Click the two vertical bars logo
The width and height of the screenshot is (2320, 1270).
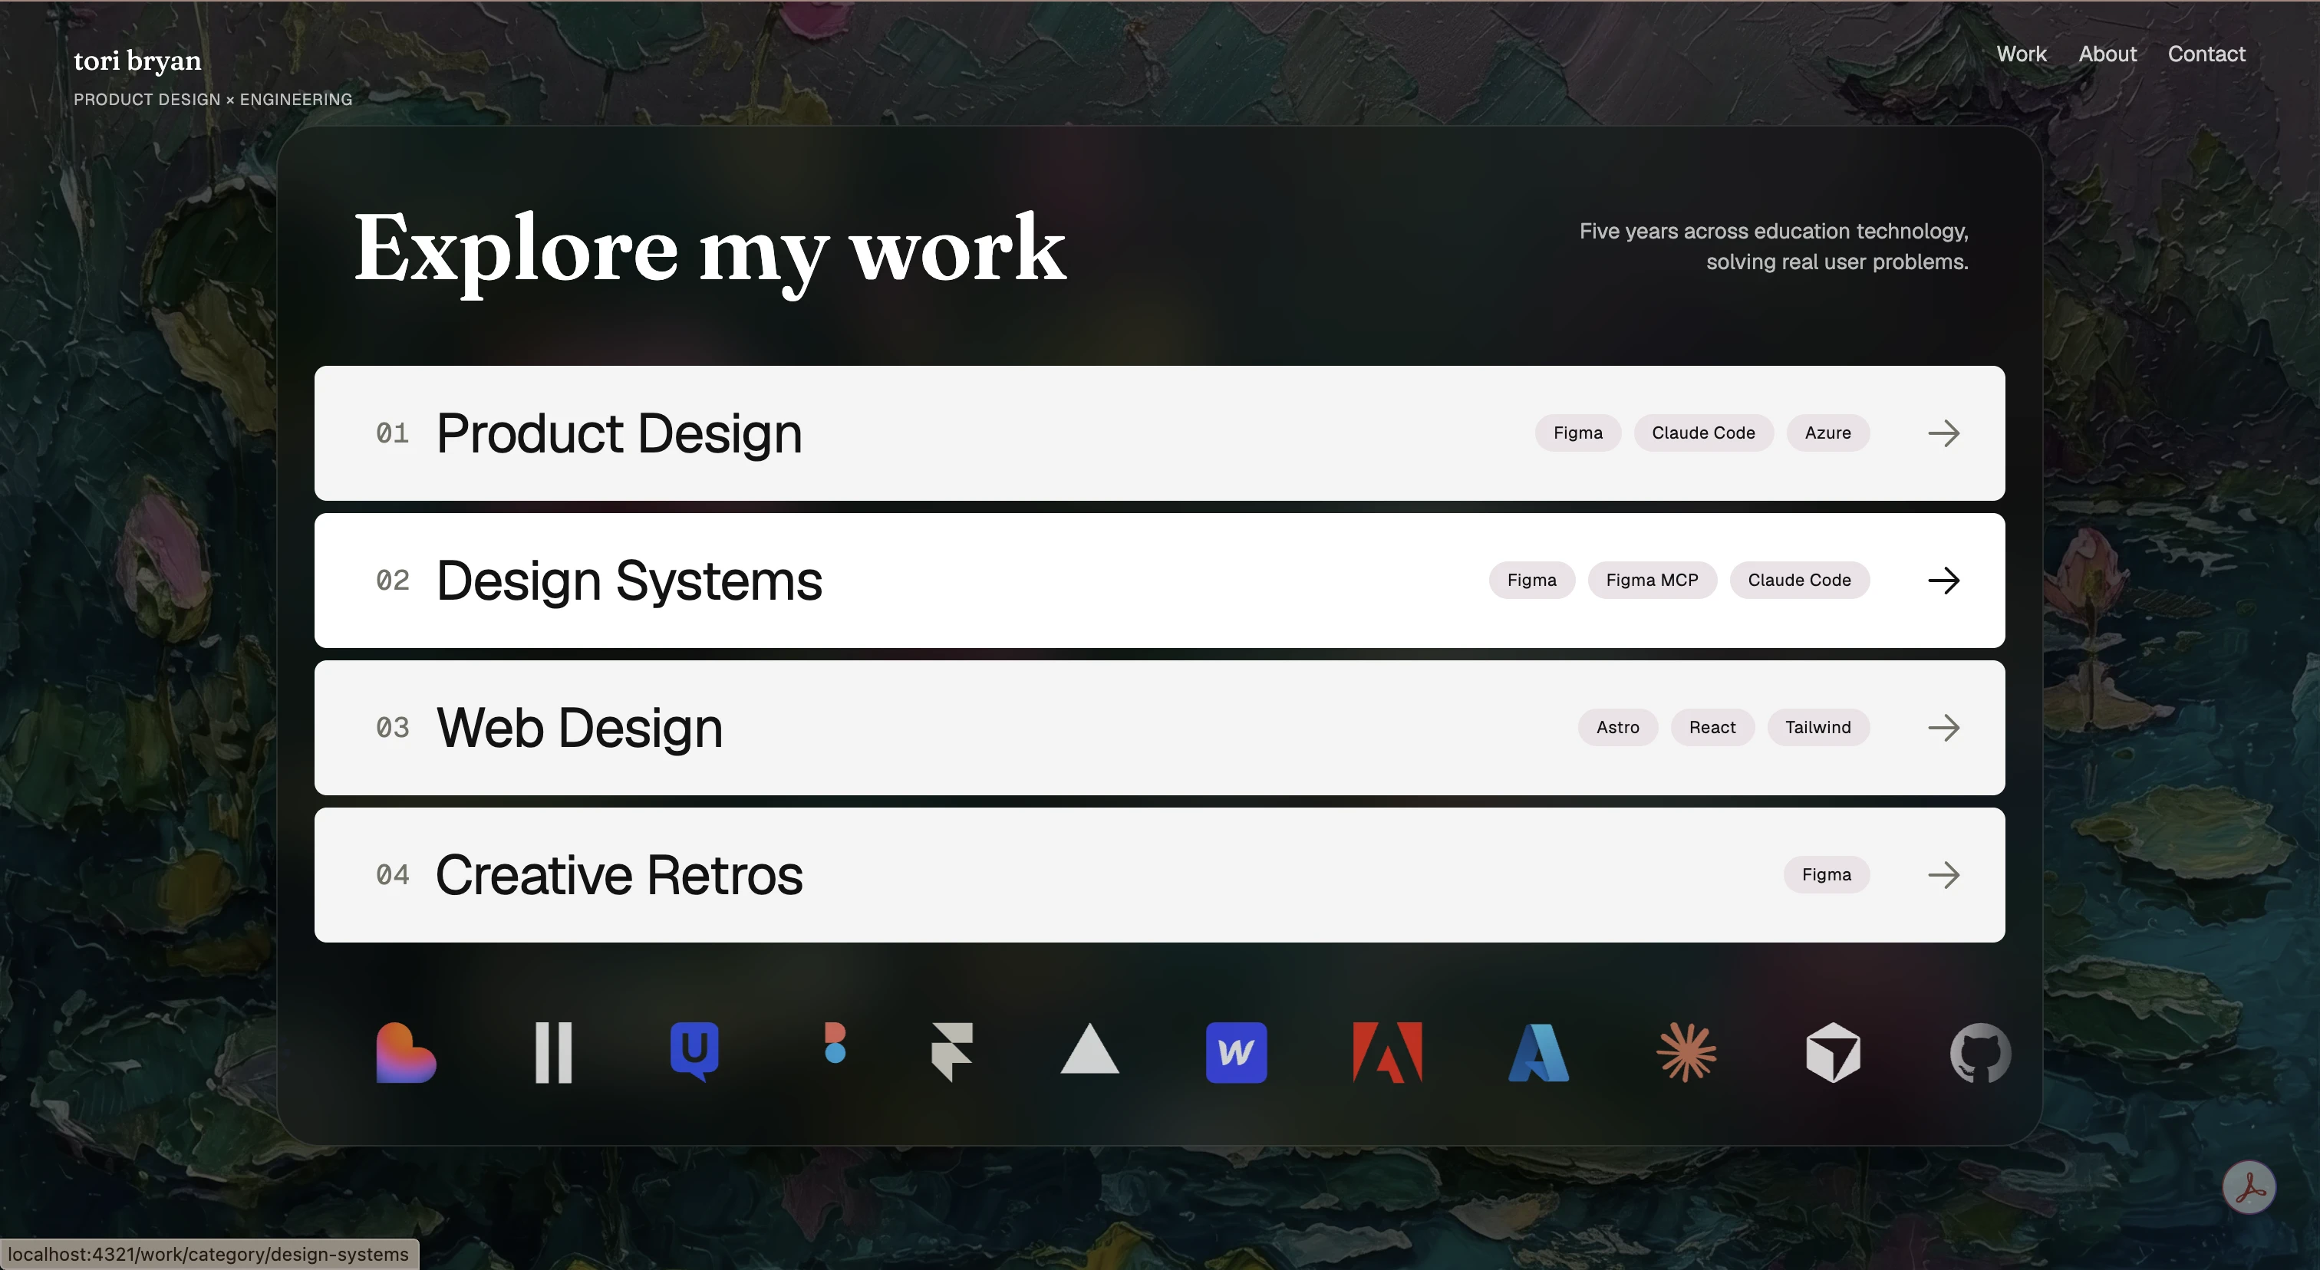click(x=554, y=1052)
